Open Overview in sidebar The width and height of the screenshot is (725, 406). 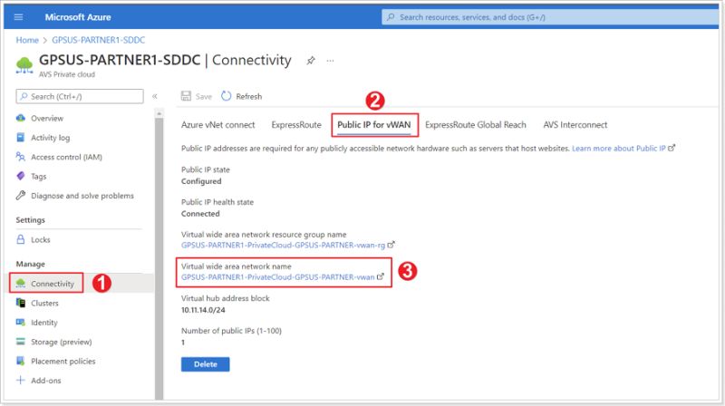47,119
